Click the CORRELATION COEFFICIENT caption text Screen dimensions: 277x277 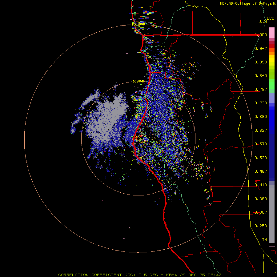(x=90, y=275)
